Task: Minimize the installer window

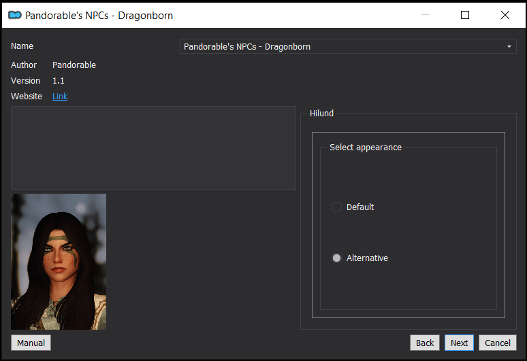Action: [426, 15]
